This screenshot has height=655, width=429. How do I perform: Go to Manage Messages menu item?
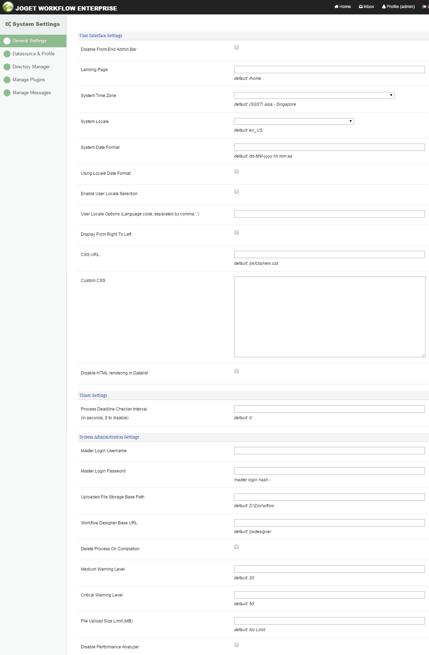(x=31, y=93)
